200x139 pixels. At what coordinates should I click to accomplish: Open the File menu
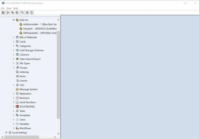(x=3, y=8)
